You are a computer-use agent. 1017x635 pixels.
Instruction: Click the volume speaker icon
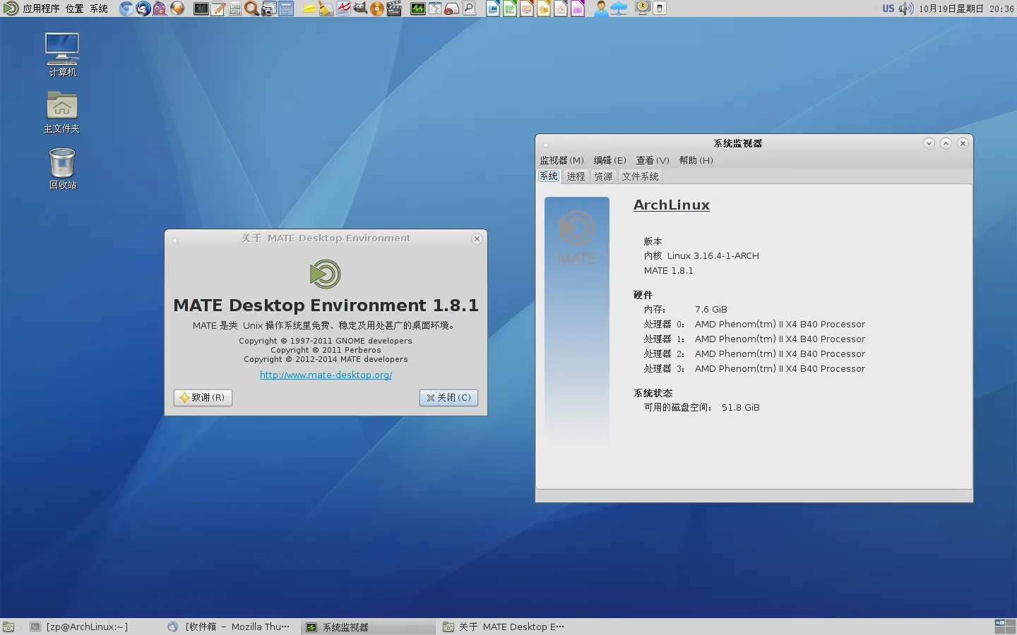[906, 8]
